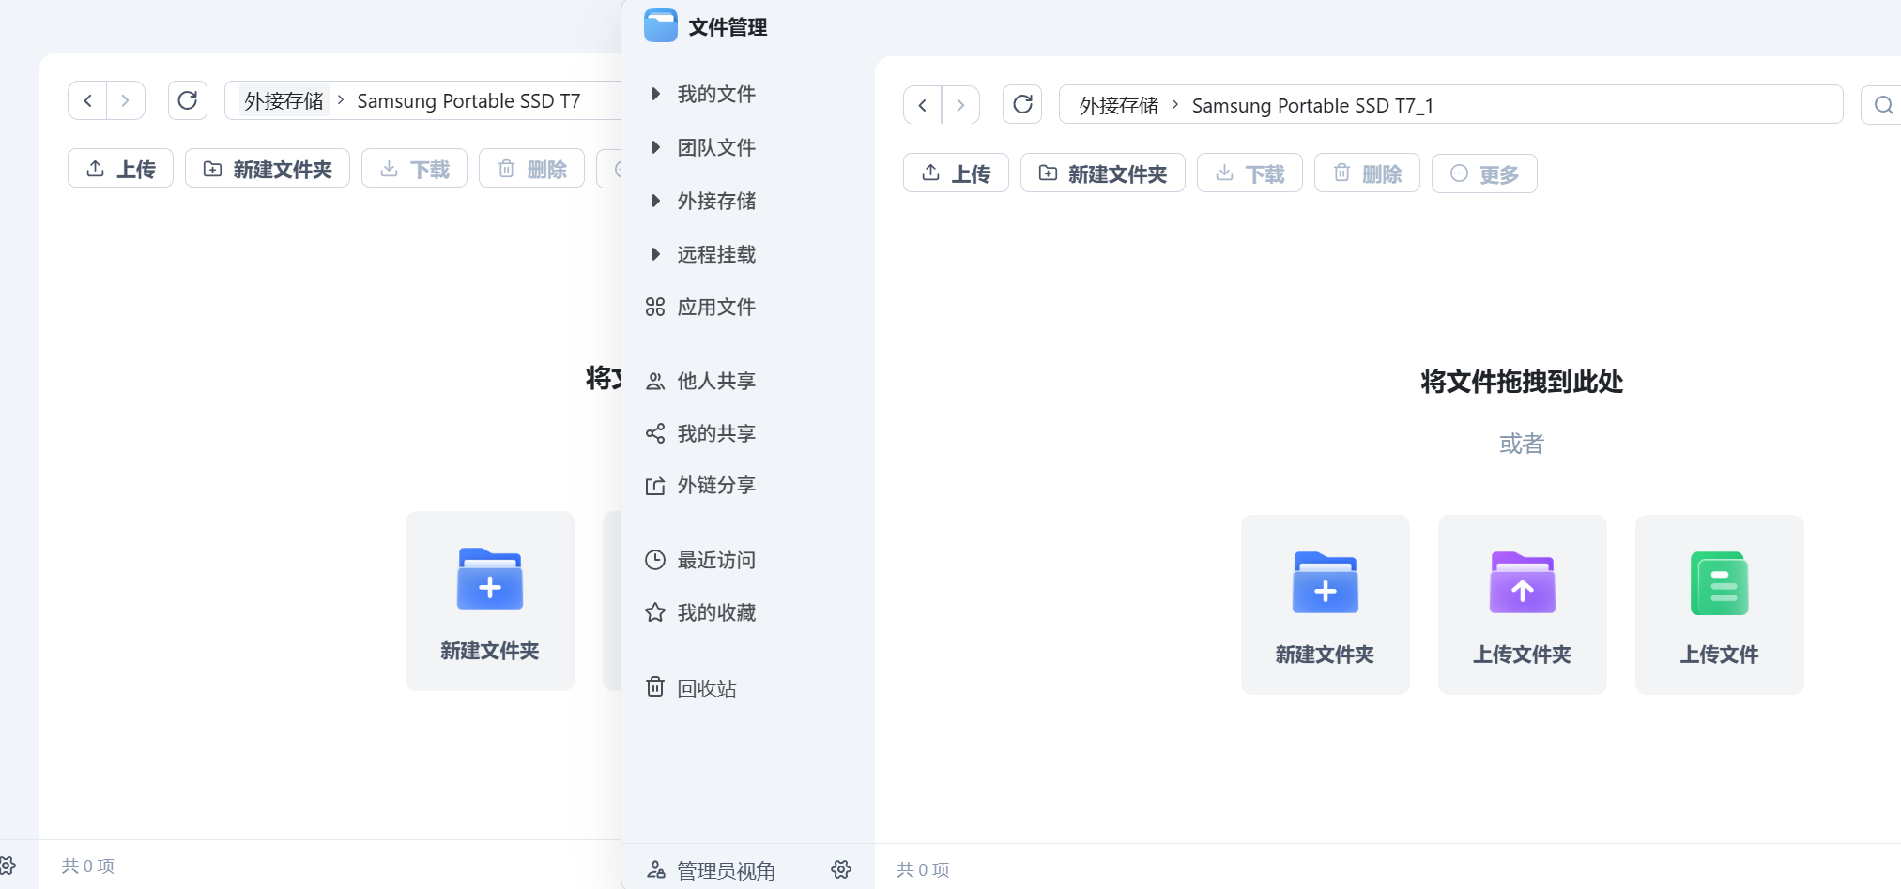Click 删除 button in background window
The image size is (1901, 889).
[531, 169]
